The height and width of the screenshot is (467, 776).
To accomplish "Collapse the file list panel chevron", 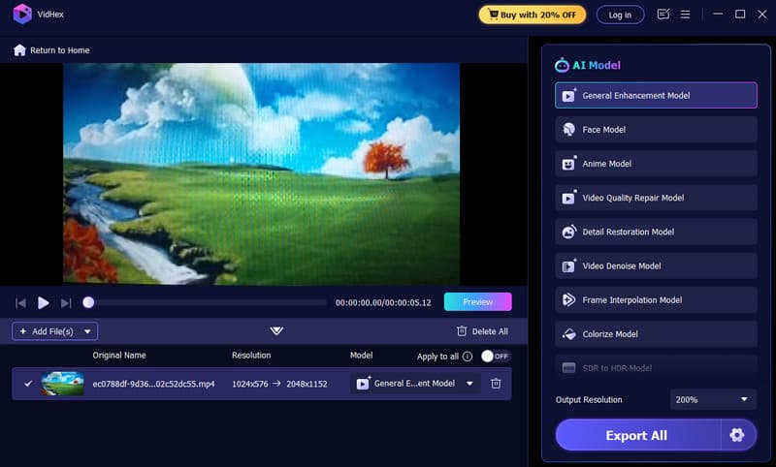I will click(x=276, y=330).
